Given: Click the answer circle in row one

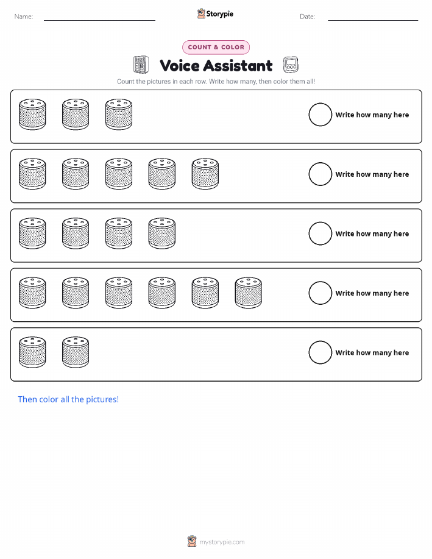Looking at the screenshot, I should pyautogui.click(x=320, y=115).
